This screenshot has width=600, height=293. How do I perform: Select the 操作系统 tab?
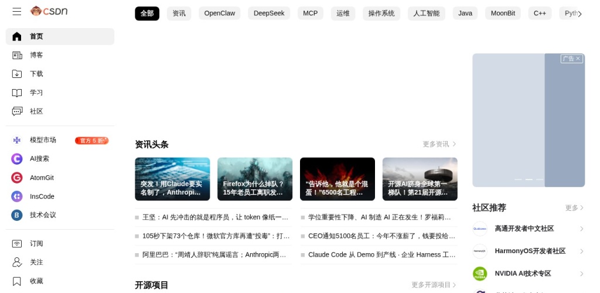(381, 13)
